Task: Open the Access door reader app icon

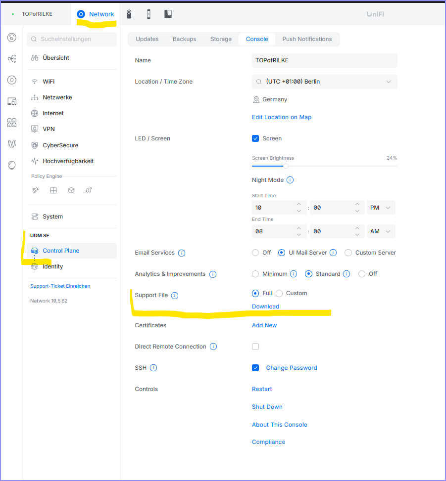Action: (149, 14)
